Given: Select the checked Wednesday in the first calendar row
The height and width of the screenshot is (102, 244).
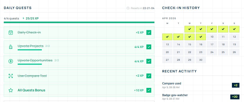Looking at the screenshot, I should (190, 29).
